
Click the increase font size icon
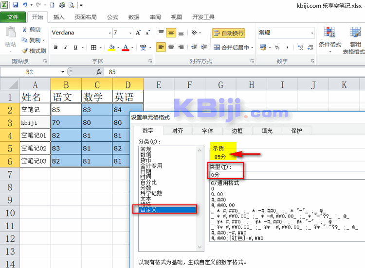point(139,33)
